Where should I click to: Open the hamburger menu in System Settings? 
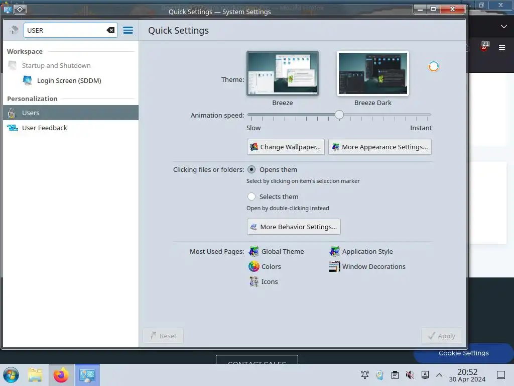pyautogui.click(x=128, y=30)
